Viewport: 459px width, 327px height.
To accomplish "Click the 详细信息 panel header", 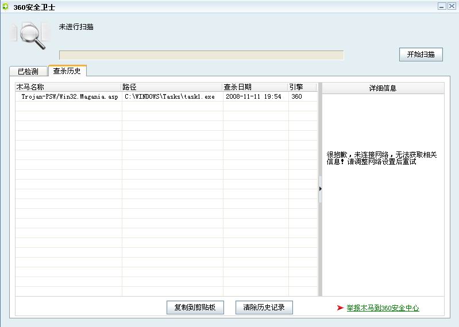I will [383, 88].
